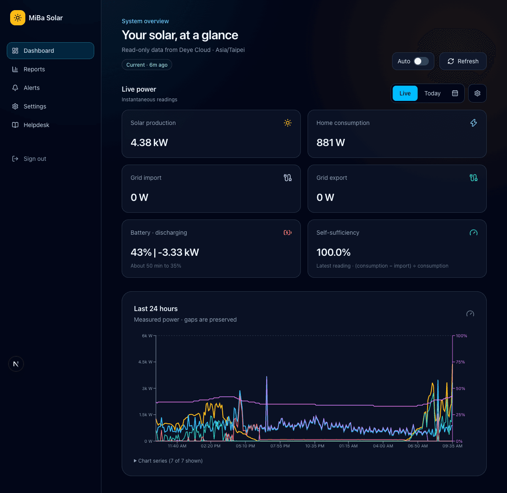
Task: Open the Alerts page
Action: click(50, 88)
